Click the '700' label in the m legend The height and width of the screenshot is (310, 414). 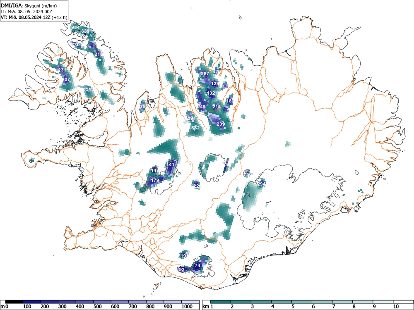pos(132,306)
